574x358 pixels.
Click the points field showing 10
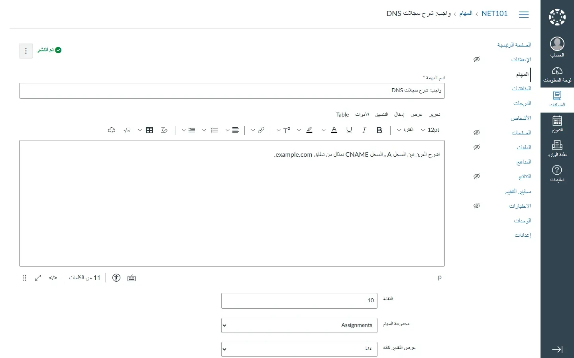[299, 301]
